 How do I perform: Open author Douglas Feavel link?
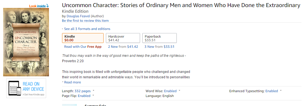point(78,16)
